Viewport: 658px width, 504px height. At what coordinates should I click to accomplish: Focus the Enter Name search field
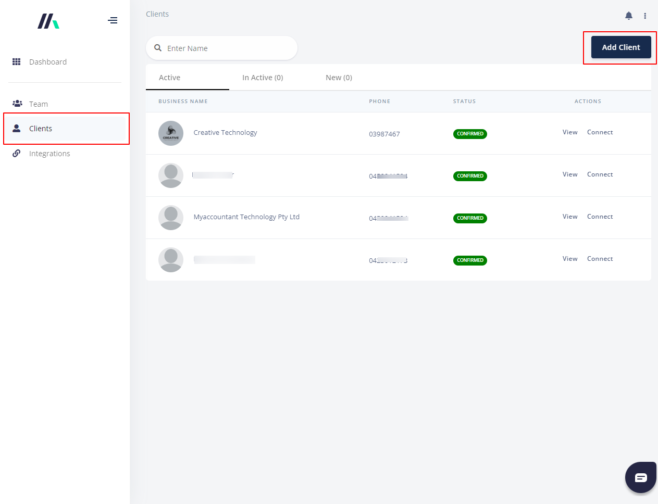pos(229,48)
